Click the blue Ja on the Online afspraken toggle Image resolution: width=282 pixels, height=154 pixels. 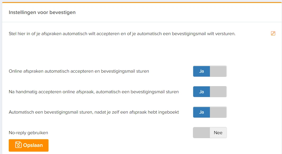[201, 71]
